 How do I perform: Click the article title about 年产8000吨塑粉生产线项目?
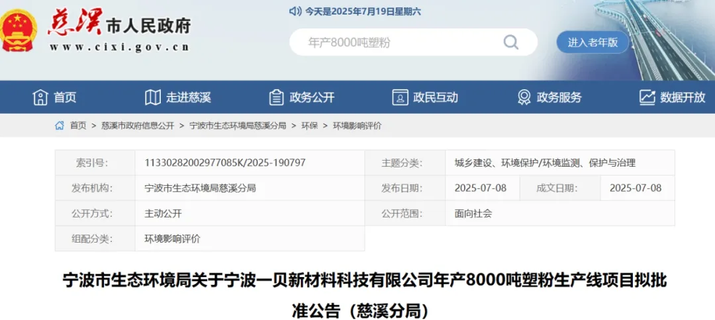[364, 295]
